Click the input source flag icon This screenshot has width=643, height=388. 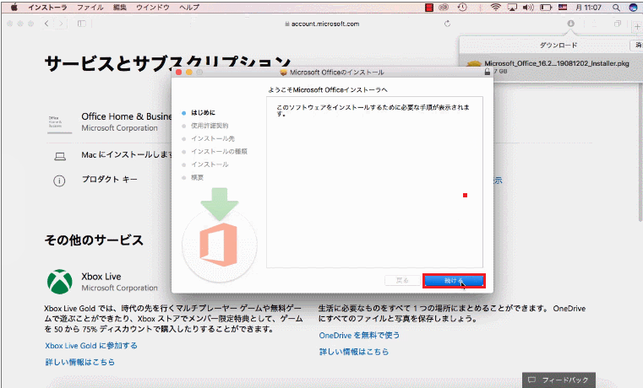[563, 8]
